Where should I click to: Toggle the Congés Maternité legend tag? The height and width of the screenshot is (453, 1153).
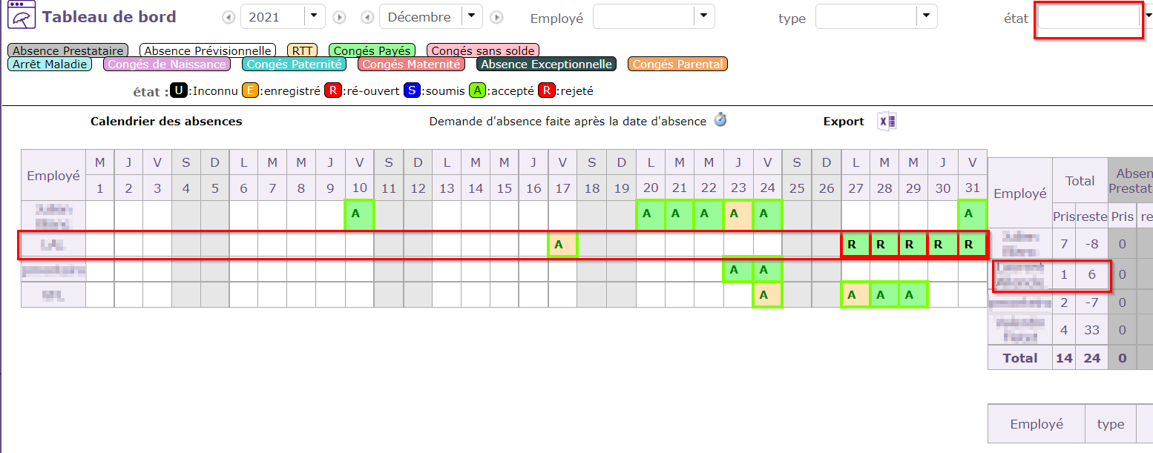tap(411, 64)
